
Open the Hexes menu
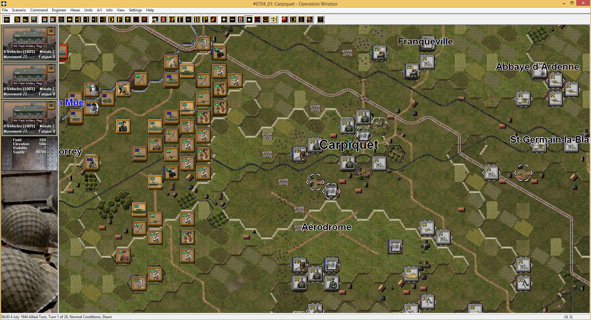coord(75,10)
